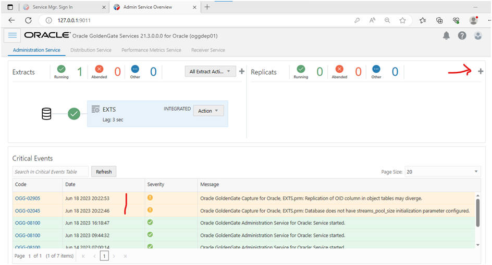Open a new browser tab
This screenshot has height=265, width=492.
207,7
